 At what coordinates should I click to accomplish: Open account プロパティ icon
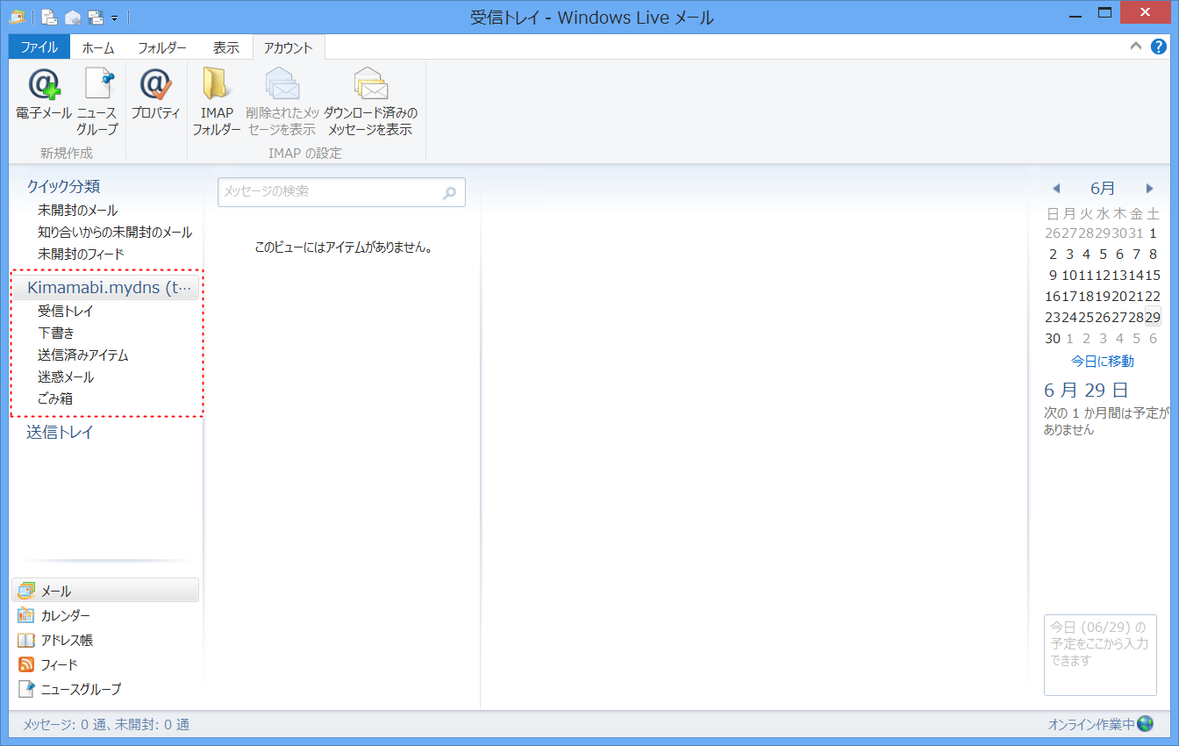[x=155, y=85]
